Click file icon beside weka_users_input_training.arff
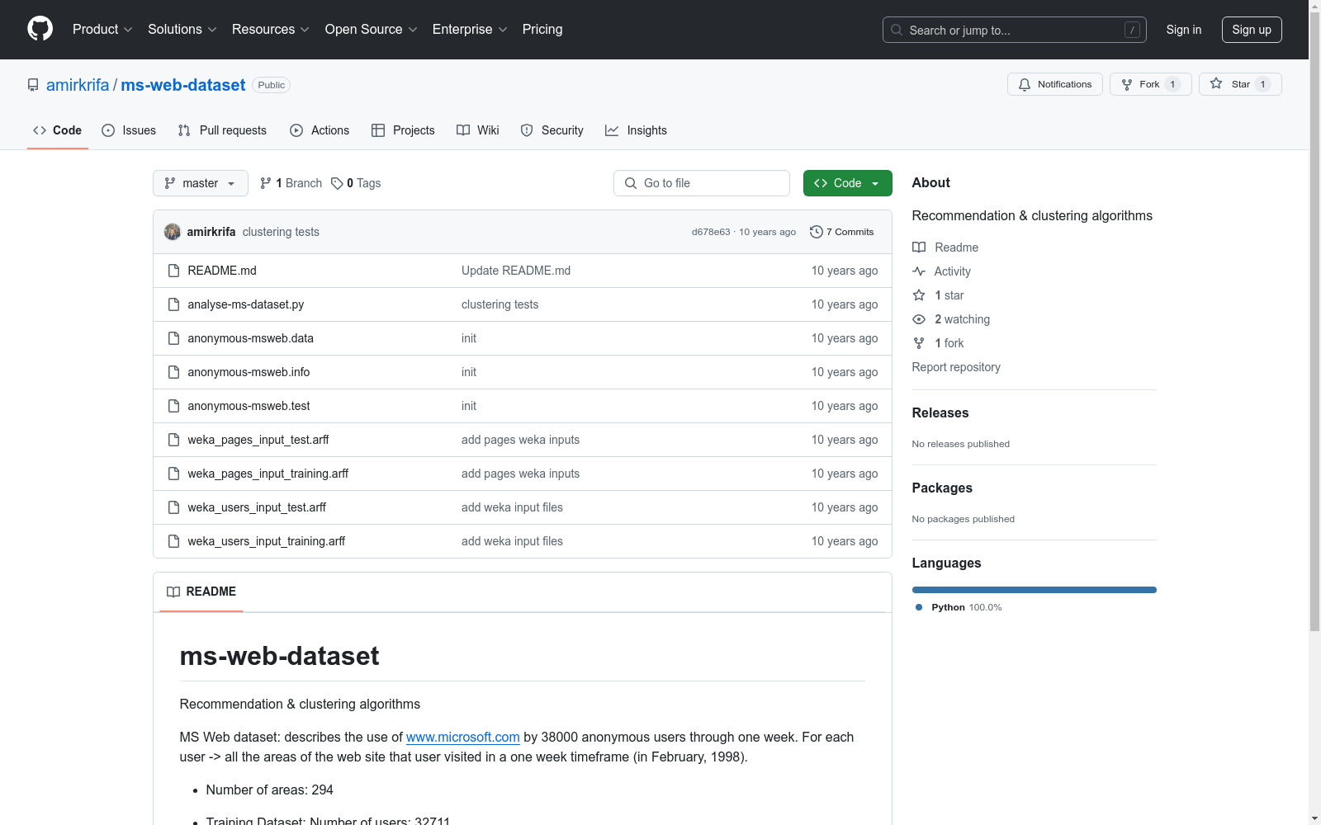Screen dimensions: 1321x825 [x=173, y=541]
